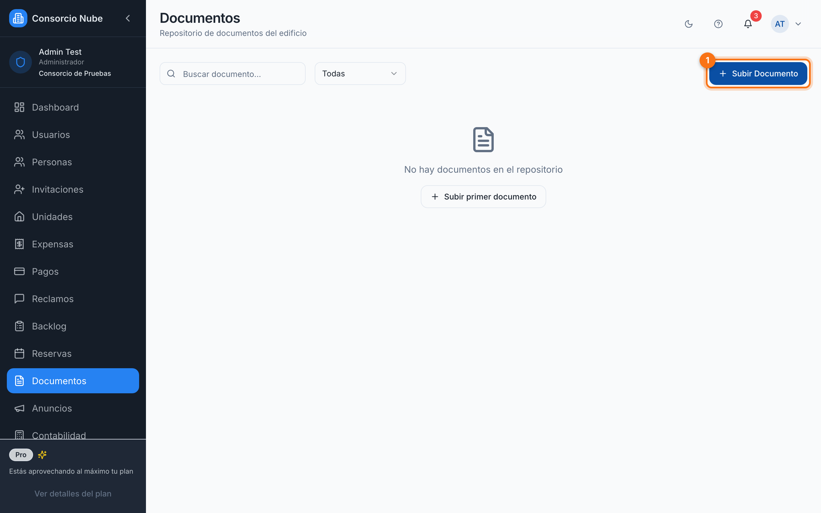821x513 pixels.
Task: Open Dashboard from the sidebar
Action: (73, 107)
